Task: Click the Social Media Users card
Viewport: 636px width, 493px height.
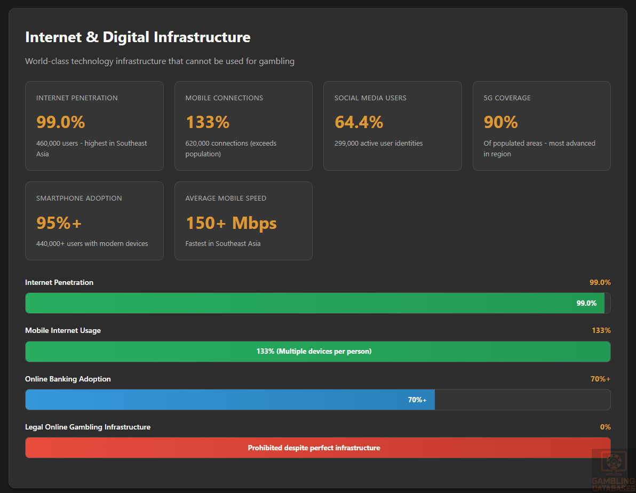Action: click(392, 126)
